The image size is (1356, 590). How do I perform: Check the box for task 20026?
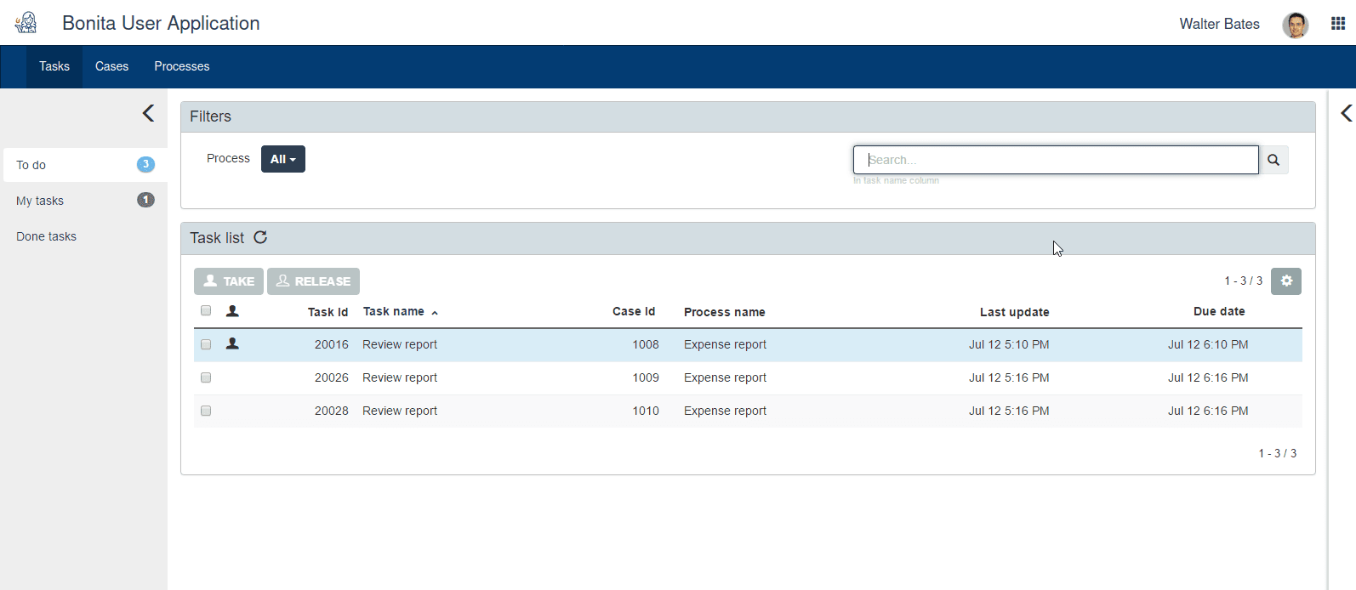pos(206,377)
